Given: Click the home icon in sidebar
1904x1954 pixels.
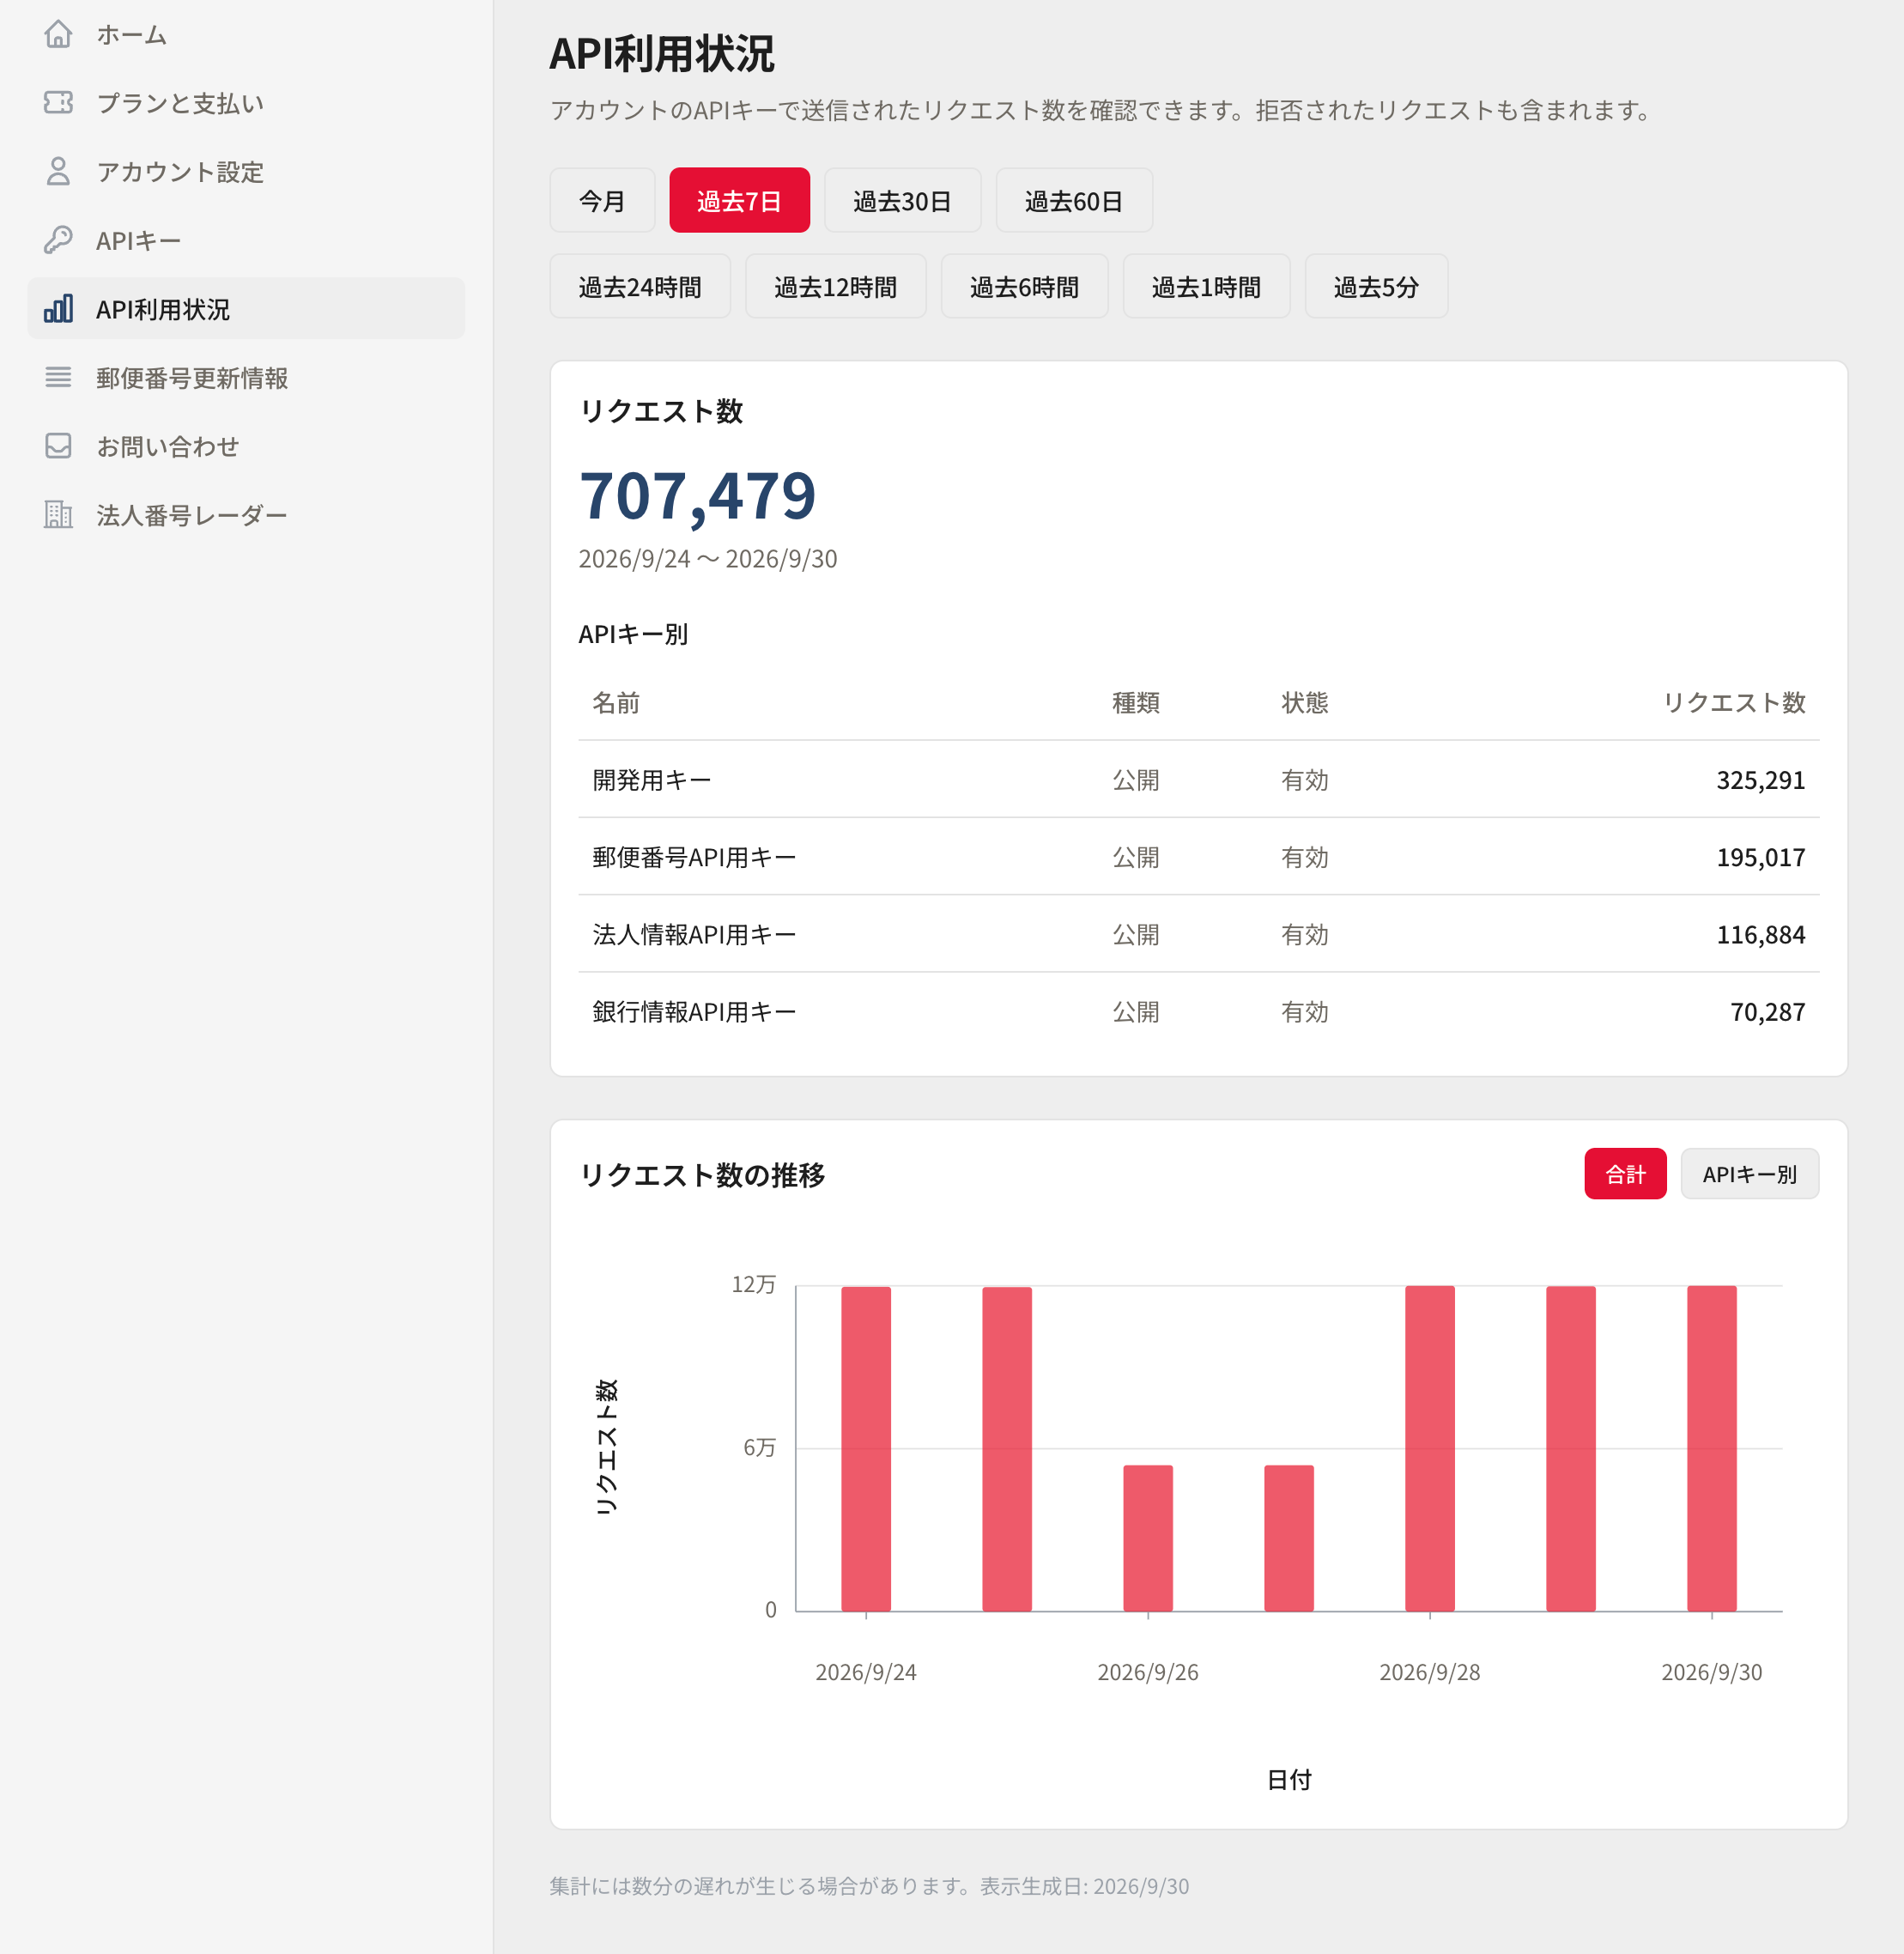Looking at the screenshot, I should click(x=58, y=34).
